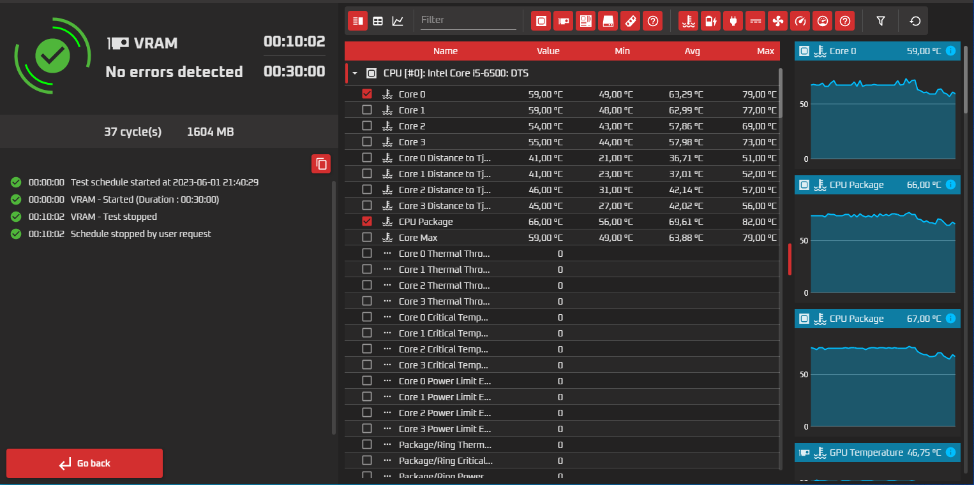Click the '1604 MB' memory value

211,132
